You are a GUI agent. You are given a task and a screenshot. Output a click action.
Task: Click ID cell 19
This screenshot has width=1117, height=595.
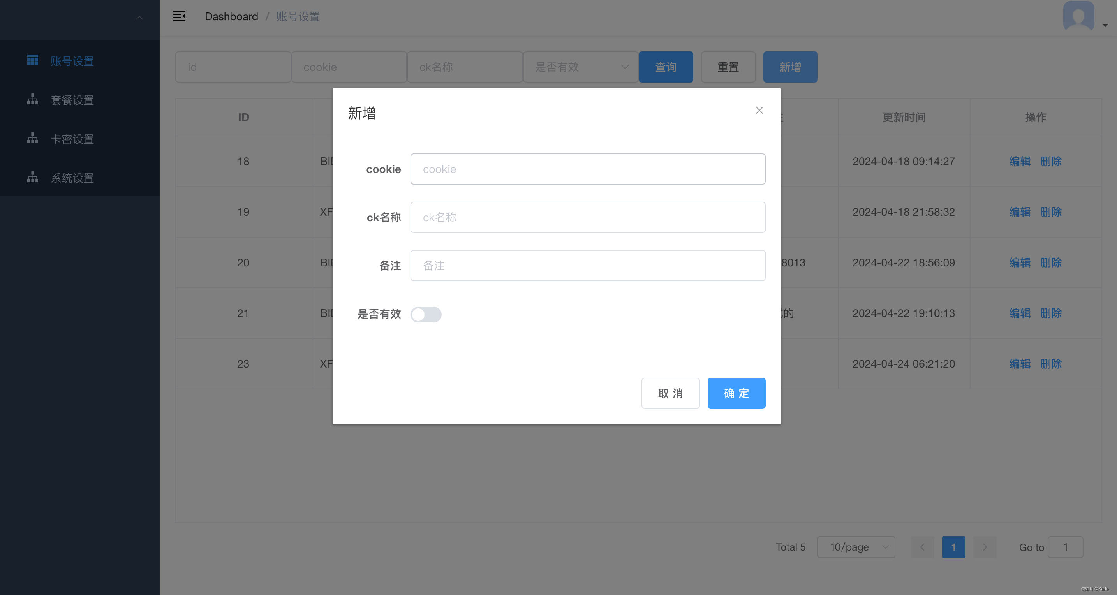243,212
